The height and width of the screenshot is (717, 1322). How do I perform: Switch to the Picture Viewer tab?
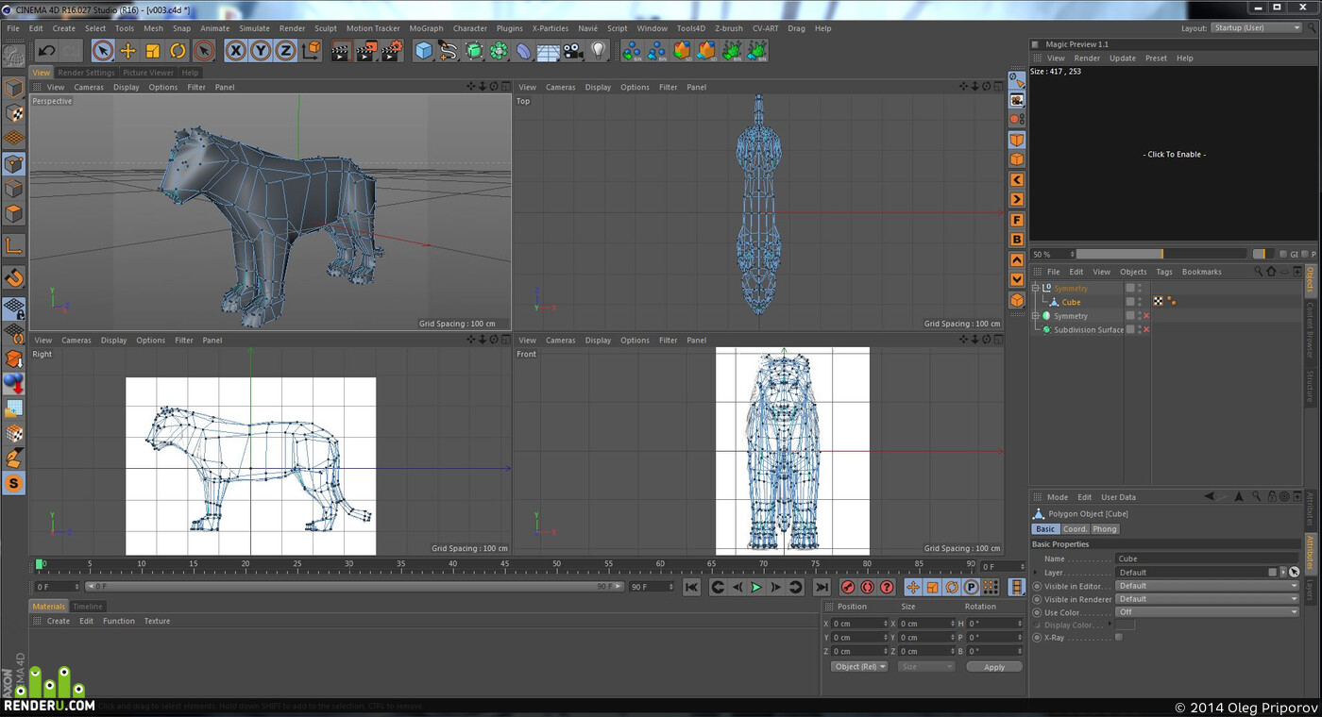click(x=148, y=73)
